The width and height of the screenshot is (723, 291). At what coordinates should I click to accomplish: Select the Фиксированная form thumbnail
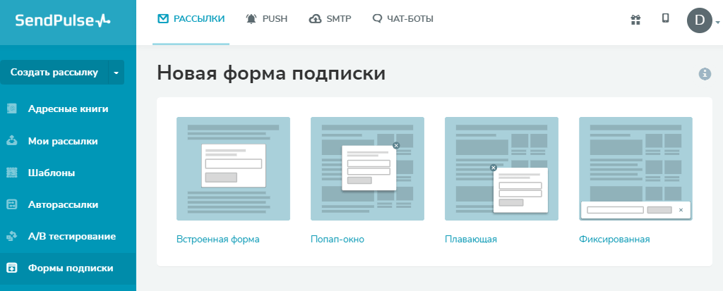coord(636,168)
